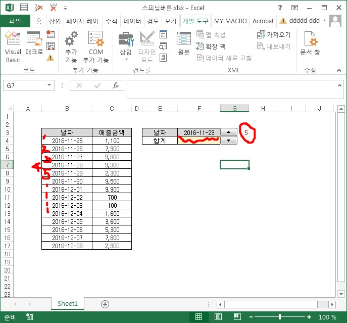Viewport: 347px width, 323px height.
Task: Open Insert controls dropdown arrow
Action: (126, 59)
